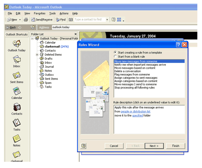Click the Rules Wizard title bar help icon
Image resolution: width=202 pixels, height=168 pixels.
(x=178, y=45)
